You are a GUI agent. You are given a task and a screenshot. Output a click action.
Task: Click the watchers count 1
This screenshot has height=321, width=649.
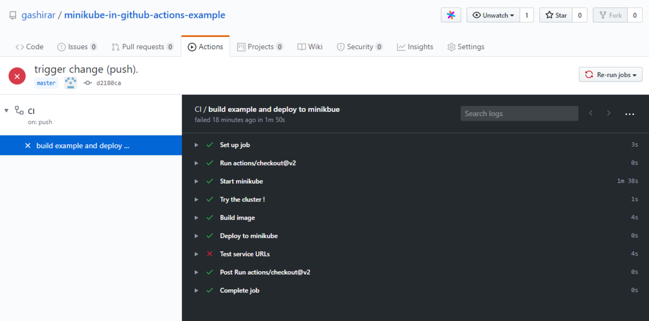point(526,15)
